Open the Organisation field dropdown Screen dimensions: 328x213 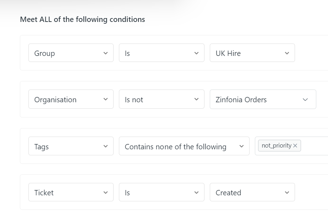pos(71,99)
